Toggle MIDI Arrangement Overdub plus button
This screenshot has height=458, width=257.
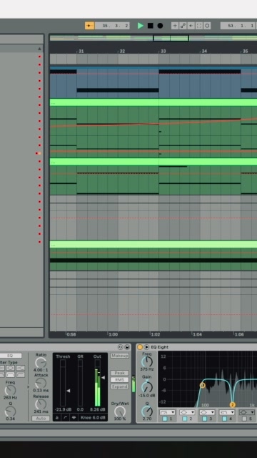click(x=175, y=26)
